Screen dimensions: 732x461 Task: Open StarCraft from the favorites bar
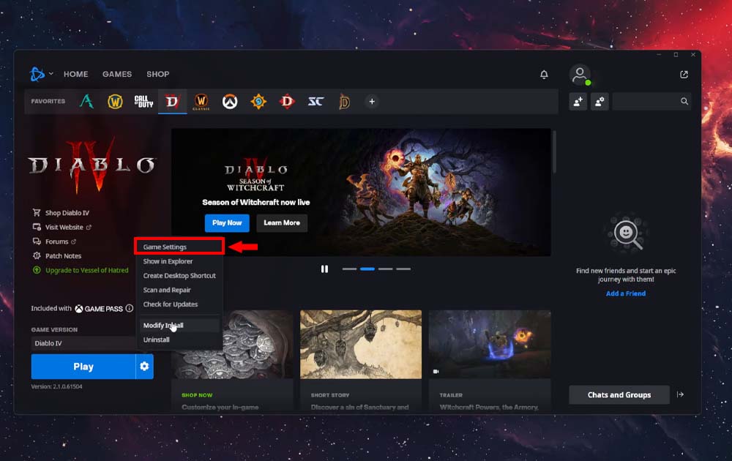tap(315, 101)
